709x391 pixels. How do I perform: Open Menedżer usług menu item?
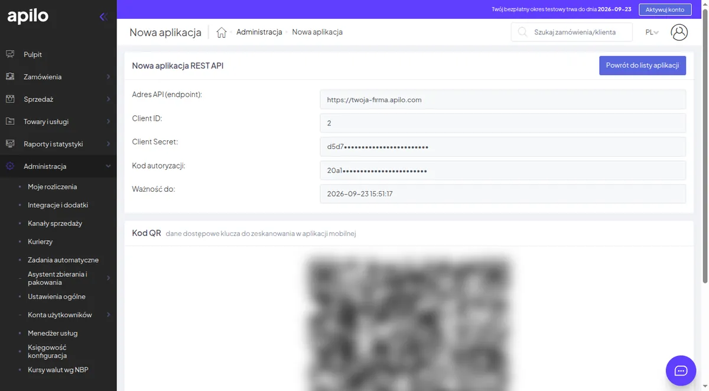[x=53, y=334]
